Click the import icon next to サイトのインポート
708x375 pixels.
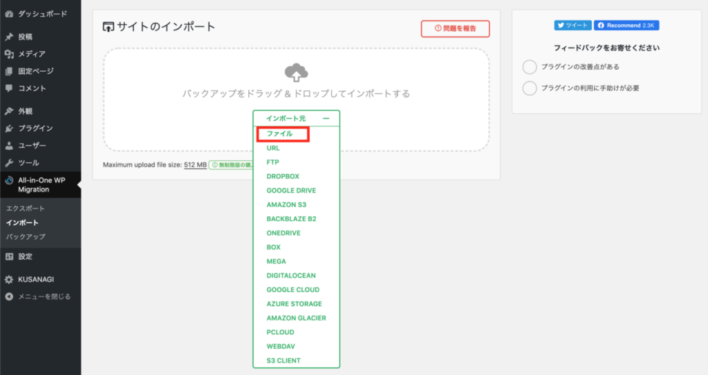[x=109, y=27]
